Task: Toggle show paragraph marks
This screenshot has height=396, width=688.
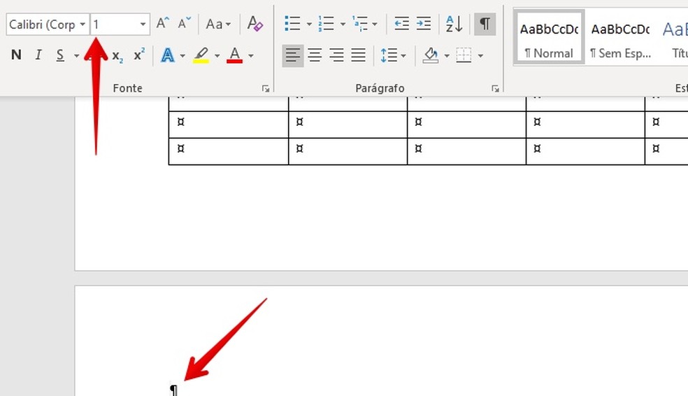Action: [x=485, y=24]
